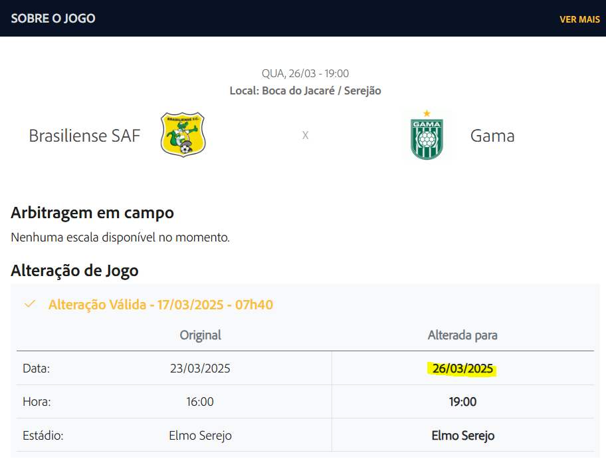606x461 pixels.
Task: Click the original Elmo Serejo stadium value
Action: (200, 436)
